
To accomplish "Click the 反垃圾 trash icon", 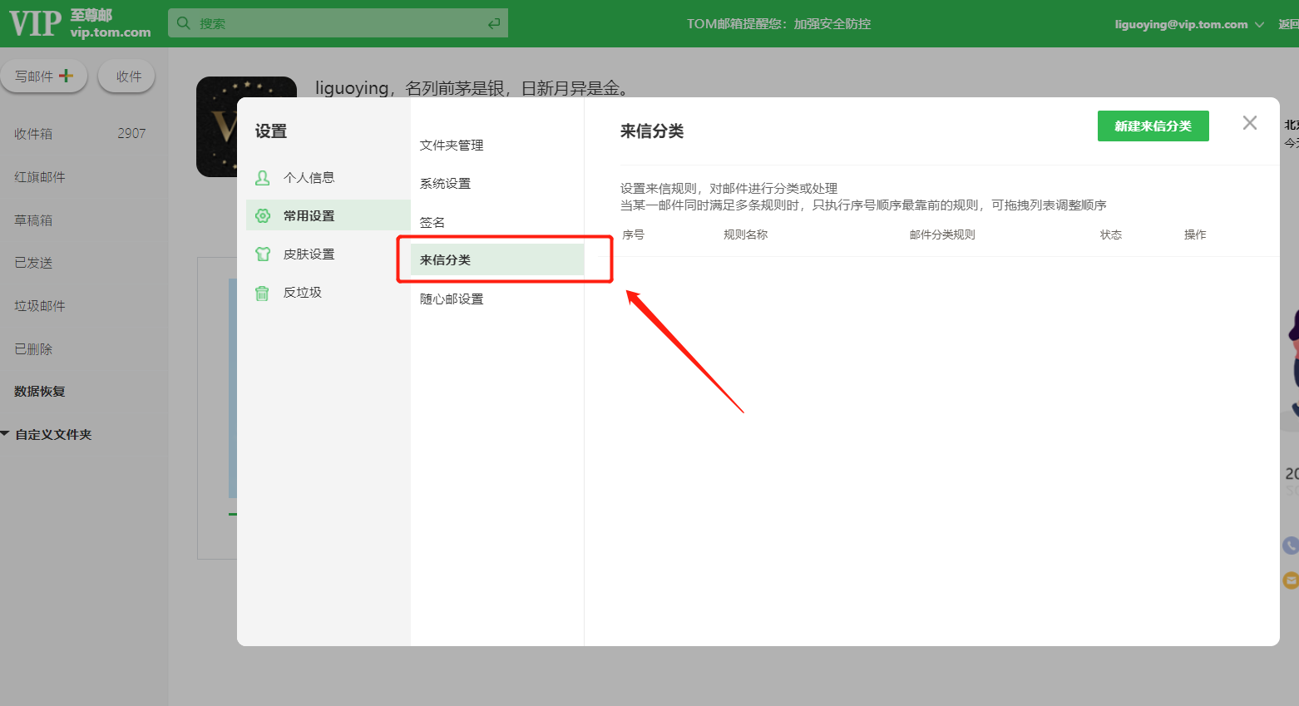I will pyautogui.click(x=262, y=292).
